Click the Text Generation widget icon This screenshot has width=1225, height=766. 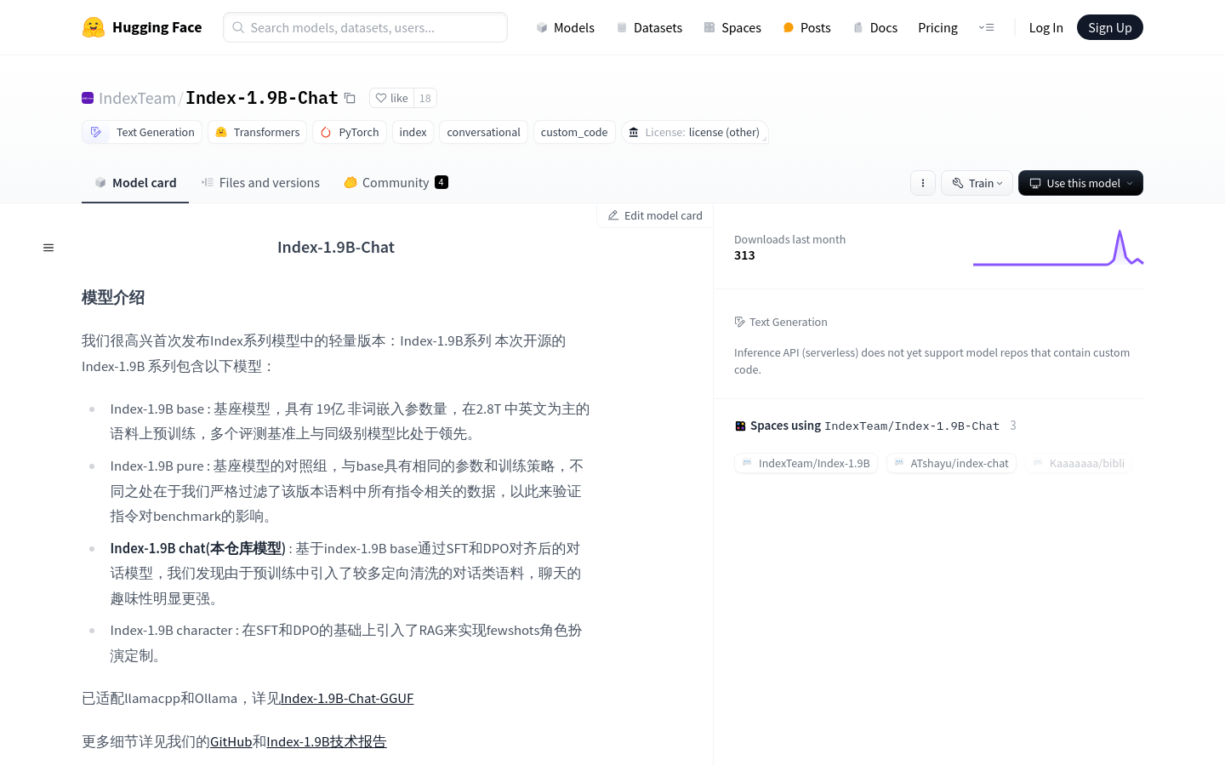pyautogui.click(x=739, y=322)
